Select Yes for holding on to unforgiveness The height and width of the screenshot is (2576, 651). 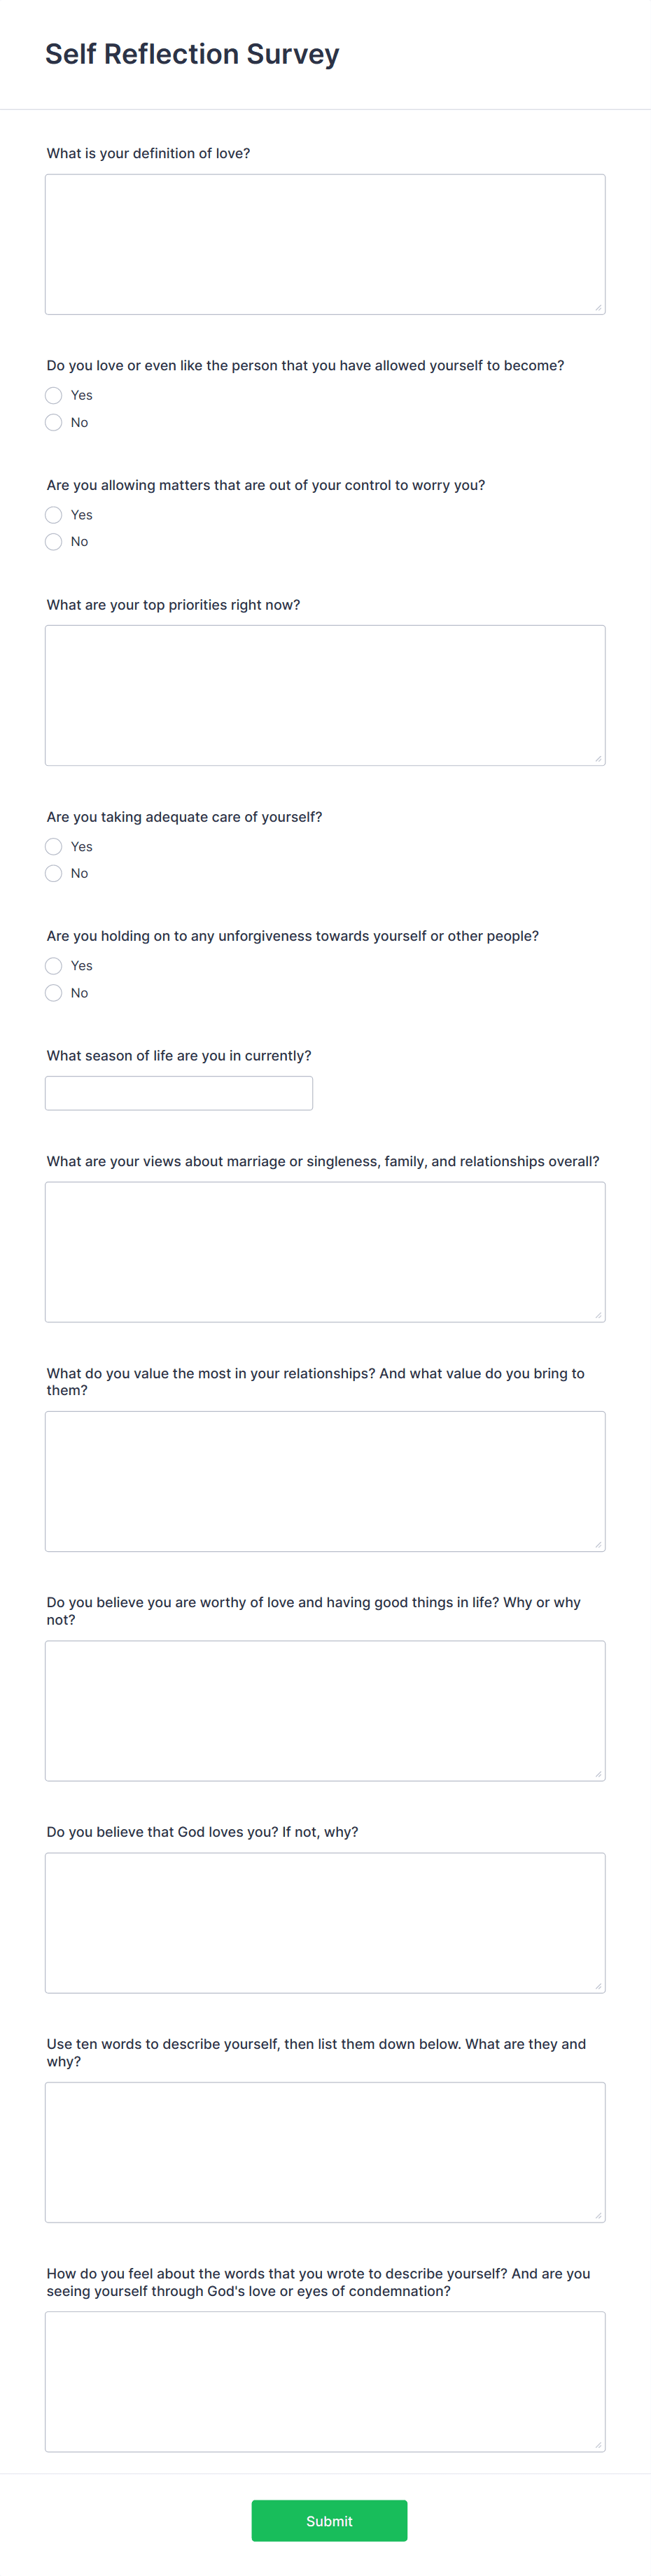coord(54,966)
